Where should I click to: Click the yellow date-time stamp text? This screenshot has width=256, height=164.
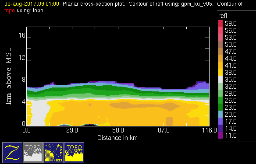32,4
